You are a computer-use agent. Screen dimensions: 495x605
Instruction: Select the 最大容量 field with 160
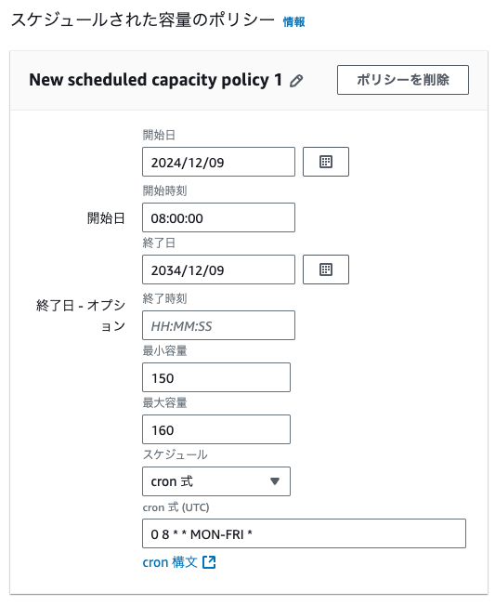216,429
